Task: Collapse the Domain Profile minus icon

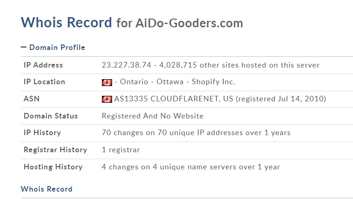Action: pyautogui.click(x=24, y=47)
